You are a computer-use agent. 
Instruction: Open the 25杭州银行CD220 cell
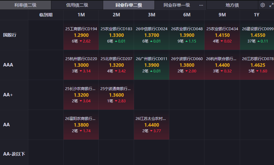pos(81,65)
